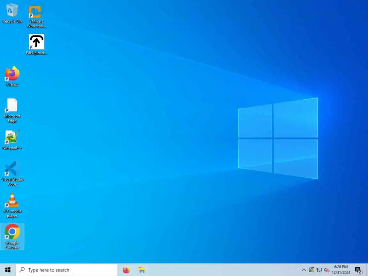This screenshot has width=368, height=276.
Task: Open the security tray icon next to chevron
Action: (311, 270)
